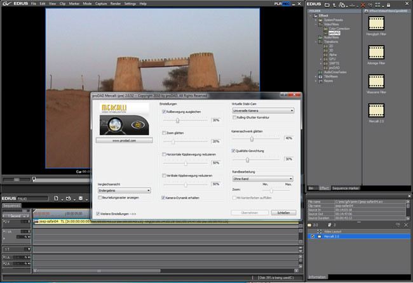413x283 pixels.
Task: Click the delete red X icon in effect palette
Action: click(x=363, y=4)
